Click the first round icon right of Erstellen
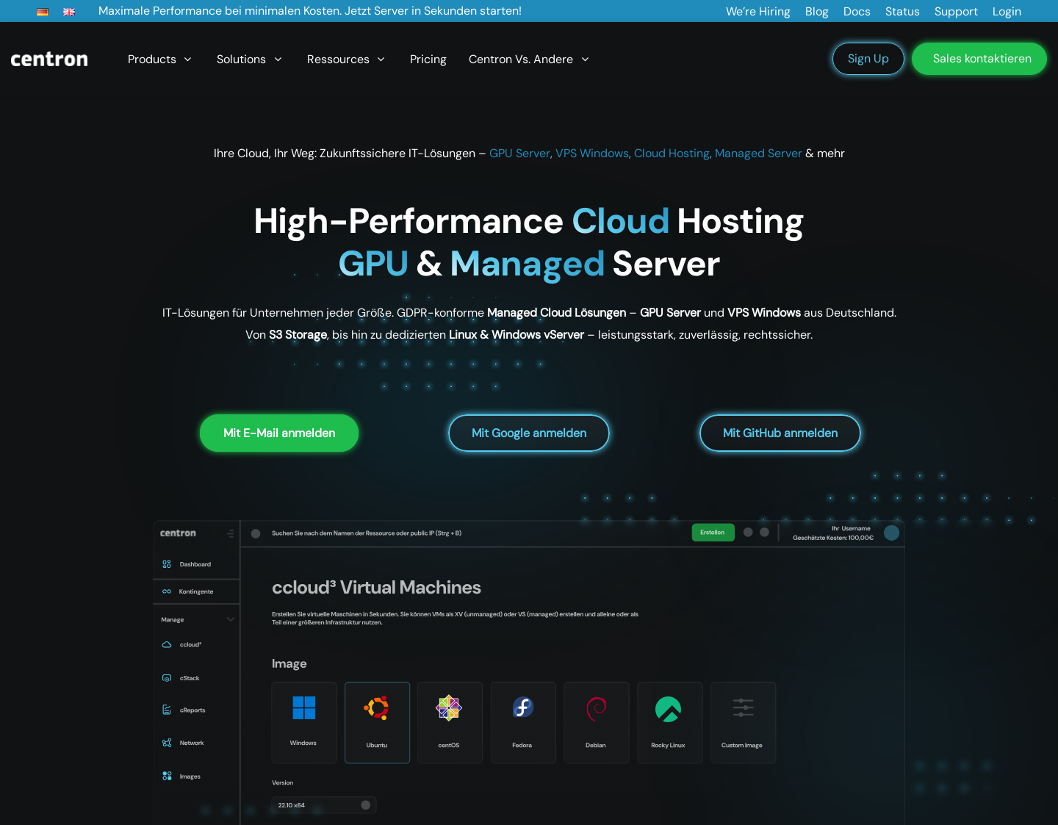Screen dimensions: 1058x825 (x=748, y=532)
